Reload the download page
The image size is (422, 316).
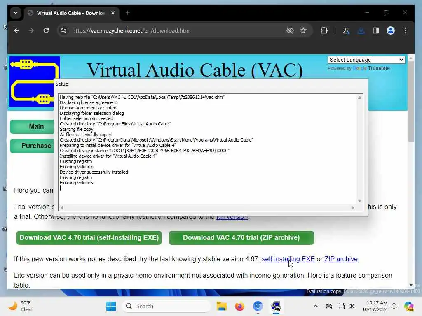46,30
